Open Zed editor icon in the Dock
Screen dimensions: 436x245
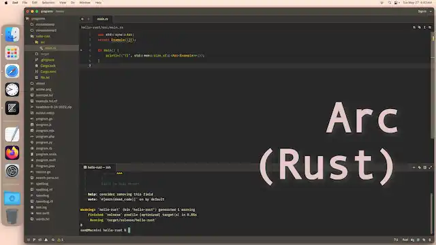[x=12, y=108]
